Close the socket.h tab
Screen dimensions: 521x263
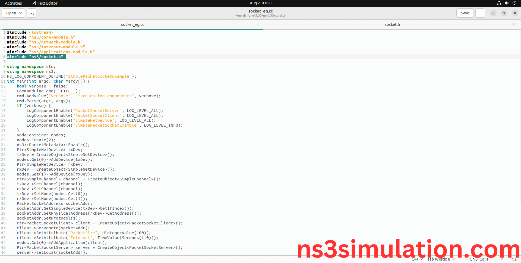click(x=513, y=24)
